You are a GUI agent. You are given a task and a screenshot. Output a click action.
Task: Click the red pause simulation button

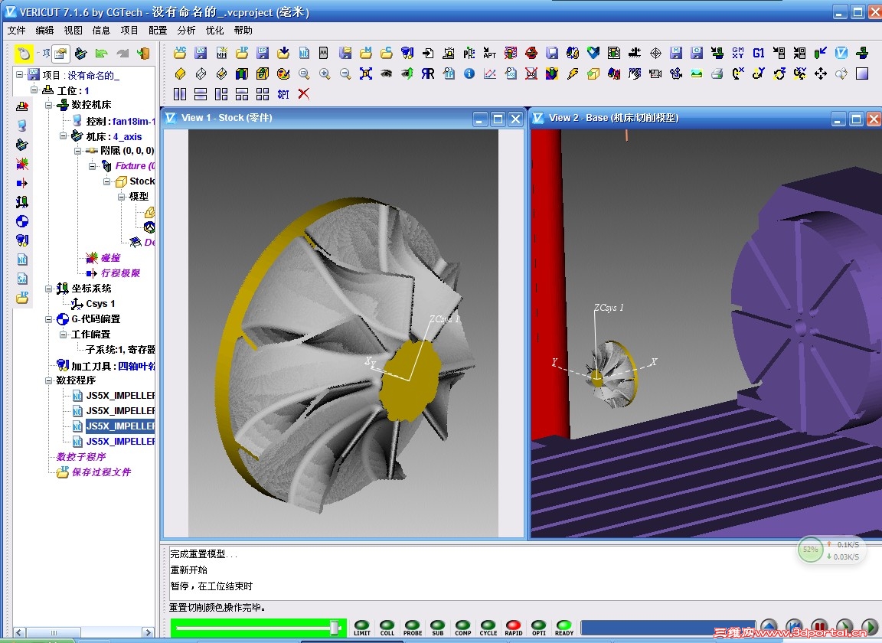coord(819,627)
